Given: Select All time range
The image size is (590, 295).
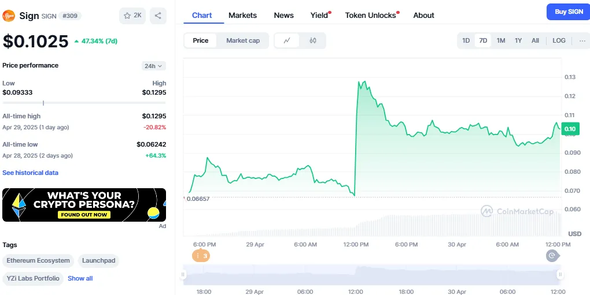Looking at the screenshot, I should click(535, 40).
